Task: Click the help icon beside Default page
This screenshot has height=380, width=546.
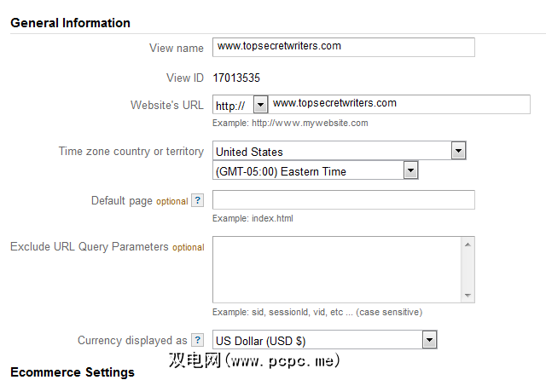Action: (198, 201)
